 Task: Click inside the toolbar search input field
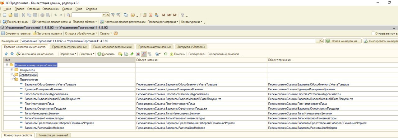[87, 15]
